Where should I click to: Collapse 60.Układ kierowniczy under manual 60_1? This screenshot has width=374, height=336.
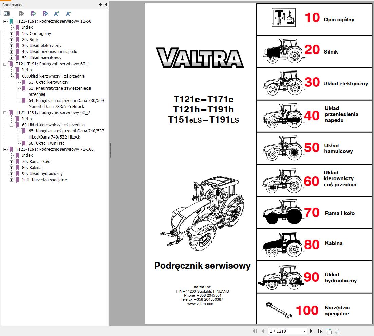tap(11, 76)
